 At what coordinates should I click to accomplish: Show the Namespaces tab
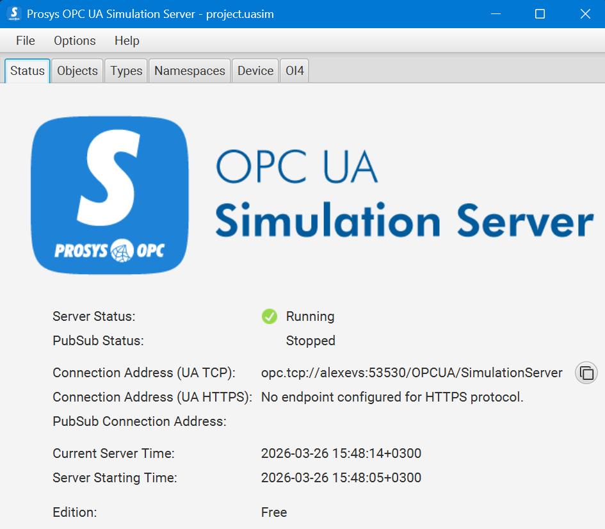click(x=190, y=71)
